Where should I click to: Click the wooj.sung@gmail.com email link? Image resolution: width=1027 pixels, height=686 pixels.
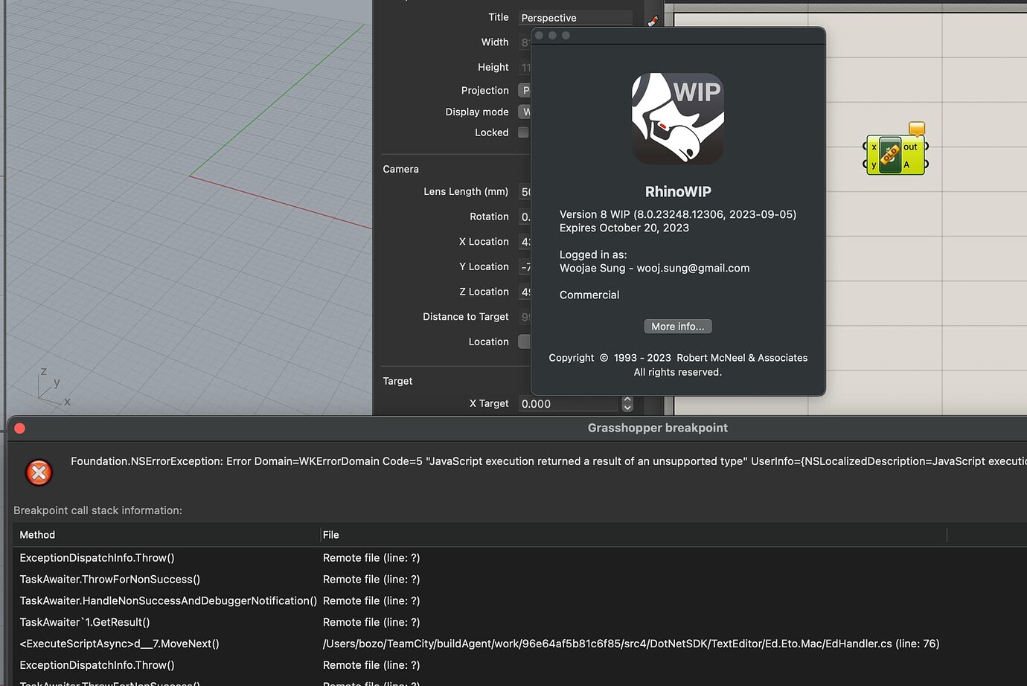click(x=692, y=268)
